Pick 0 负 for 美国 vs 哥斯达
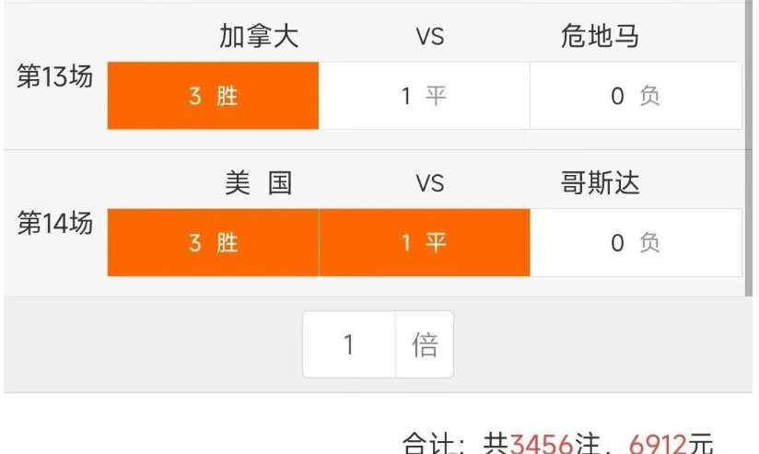This screenshot has width=759, height=454. [x=636, y=243]
